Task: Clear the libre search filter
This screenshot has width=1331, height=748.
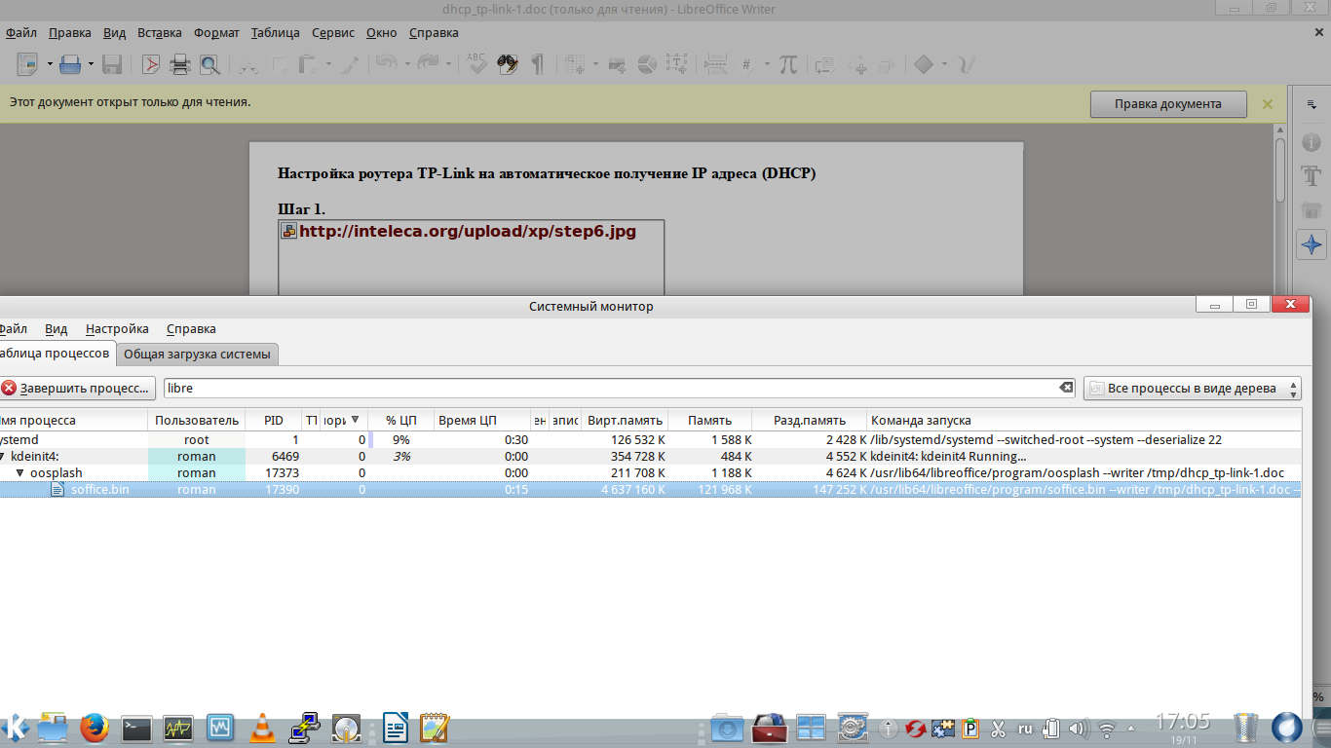Action: (1066, 388)
